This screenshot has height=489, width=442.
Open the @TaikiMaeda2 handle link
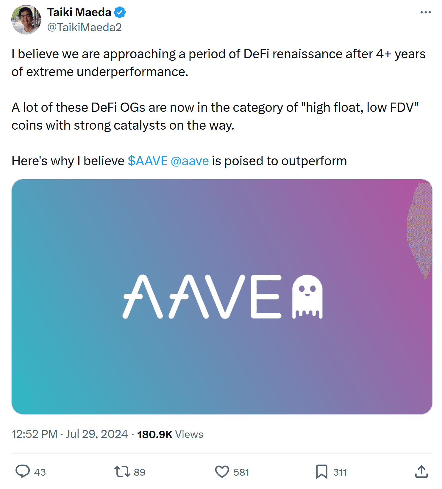(x=85, y=27)
